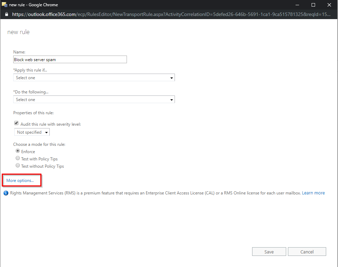Uncheck "Audit this rule with severity level"

pos(16,123)
